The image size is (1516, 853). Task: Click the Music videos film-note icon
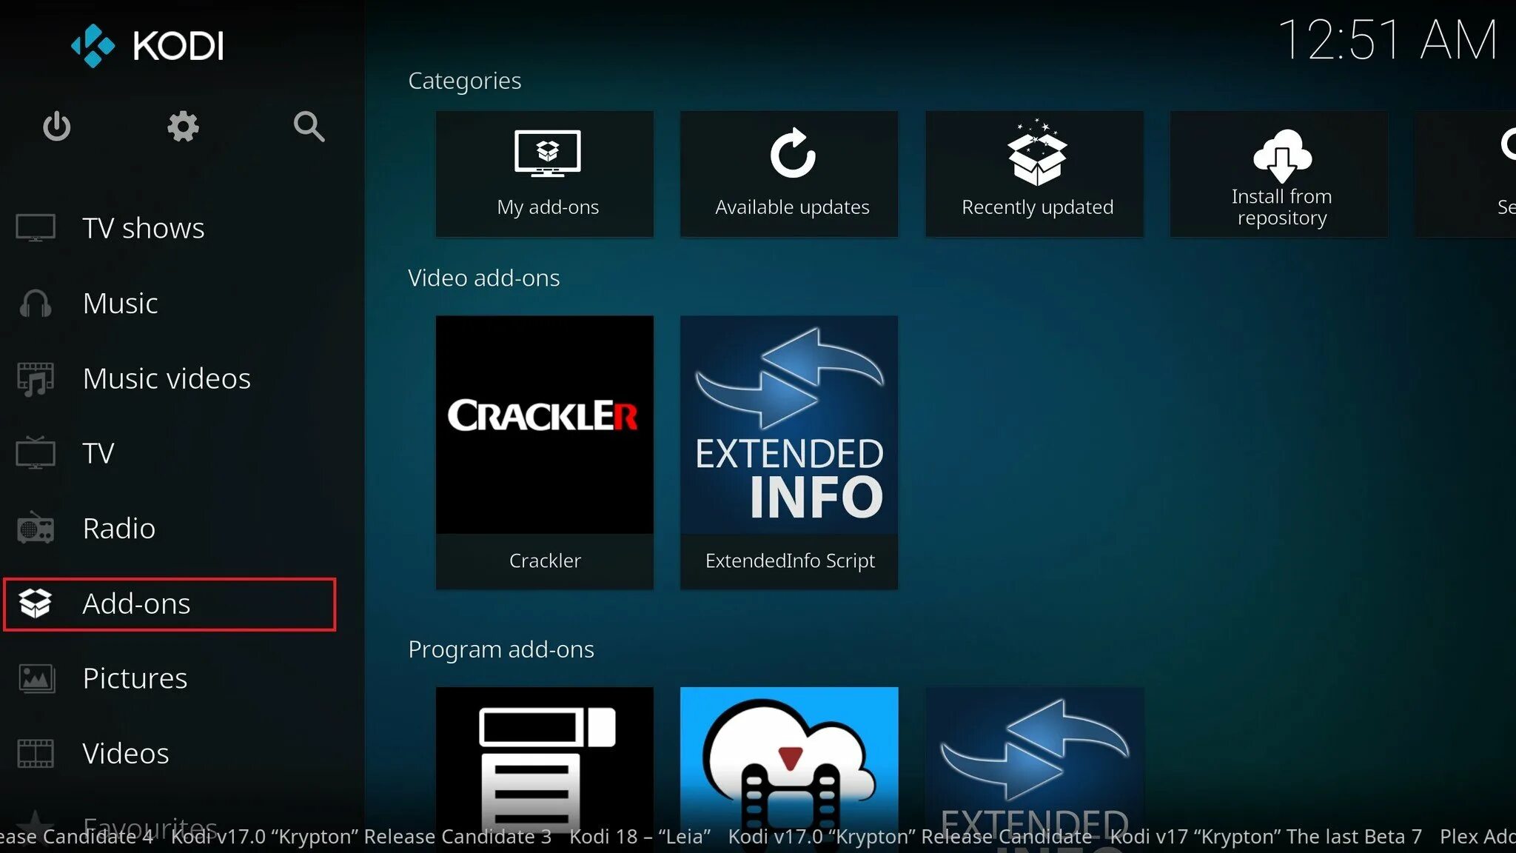coord(36,378)
